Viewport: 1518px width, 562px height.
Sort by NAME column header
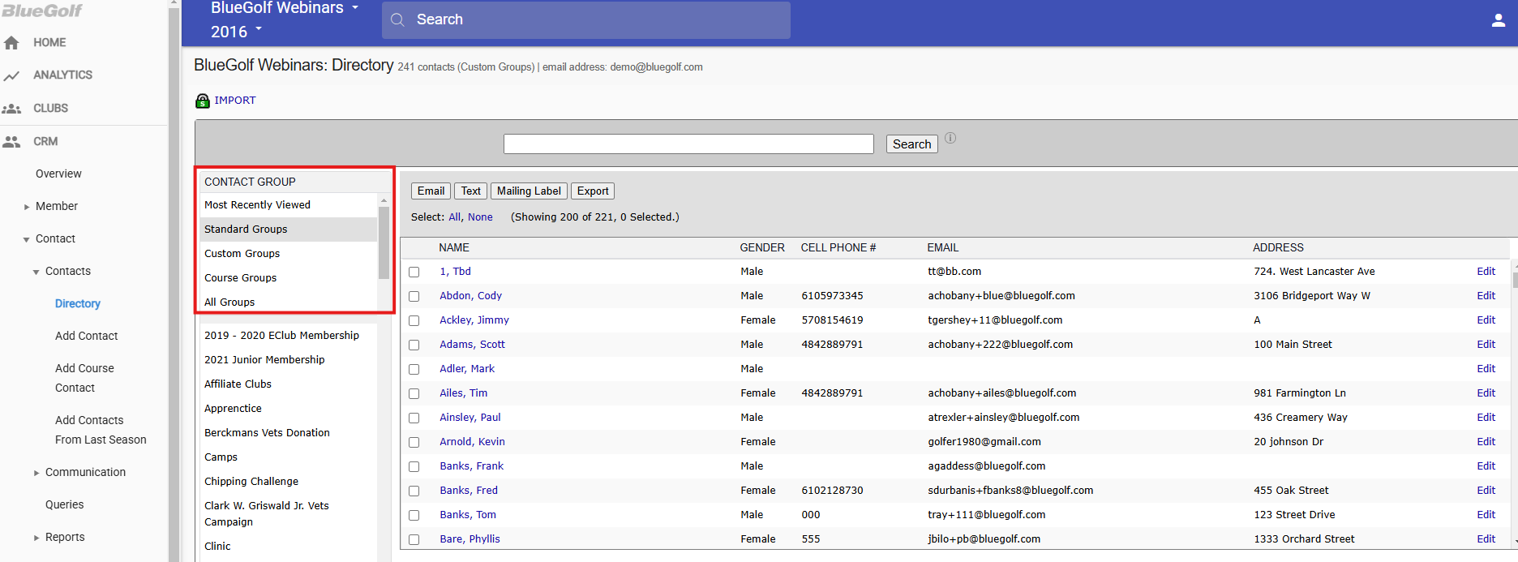[x=454, y=248]
